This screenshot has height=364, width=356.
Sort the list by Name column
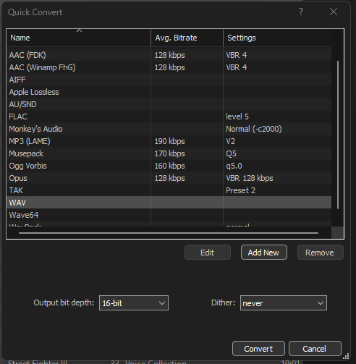point(79,38)
